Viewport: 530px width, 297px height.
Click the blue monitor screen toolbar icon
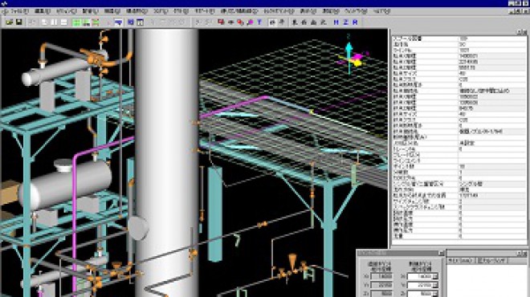(118, 22)
